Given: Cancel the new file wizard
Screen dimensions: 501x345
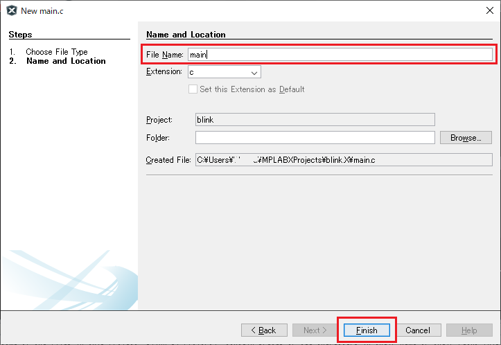Looking at the screenshot, I should point(418,330).
